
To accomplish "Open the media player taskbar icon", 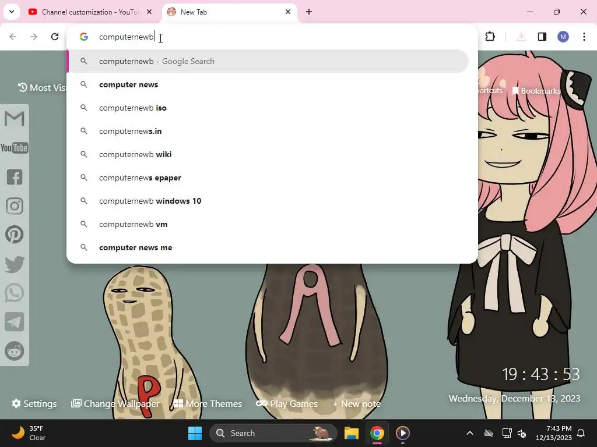I will point(402,433).
